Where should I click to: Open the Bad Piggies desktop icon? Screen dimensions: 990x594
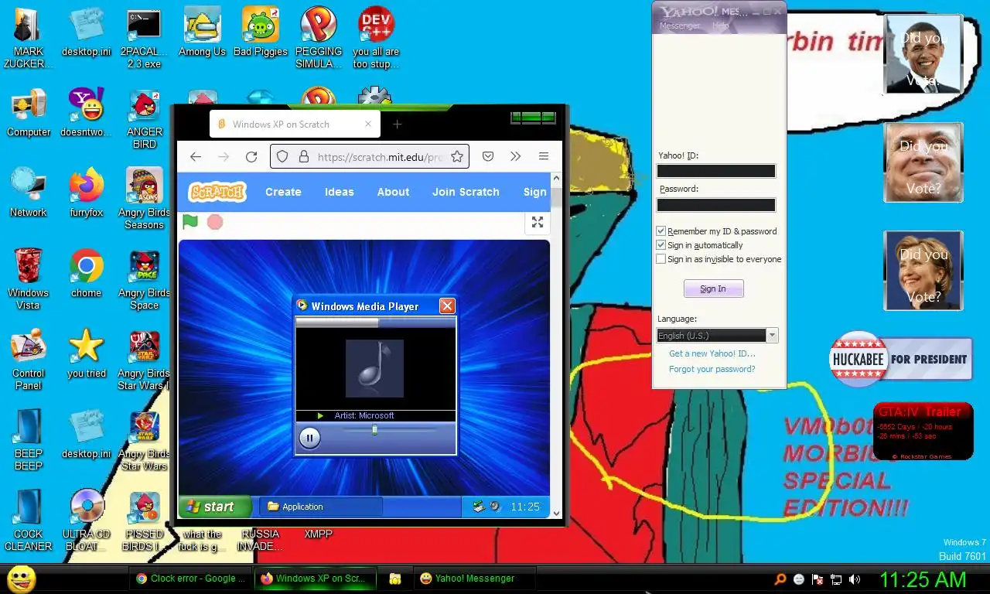(261, 32)
